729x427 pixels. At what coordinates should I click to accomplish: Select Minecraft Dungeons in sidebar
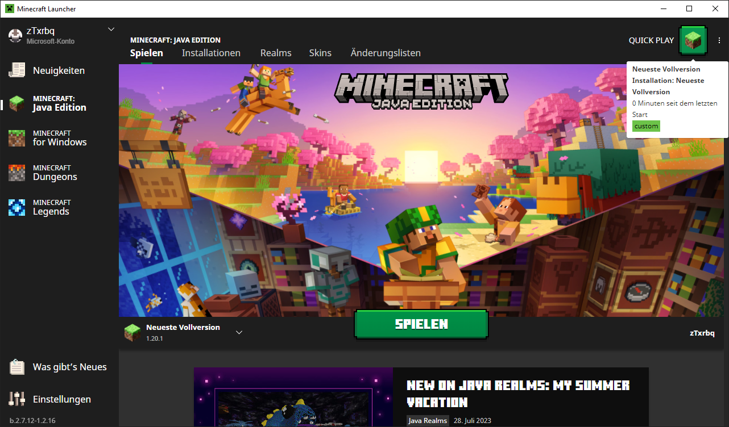(x=59, y=172)
